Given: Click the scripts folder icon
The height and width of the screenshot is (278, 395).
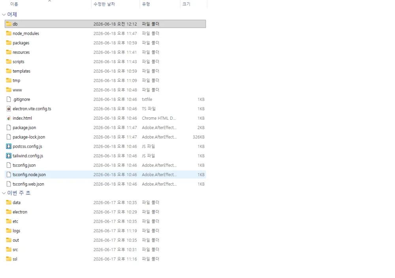Looking at the screenshot, I should [9, 62].
